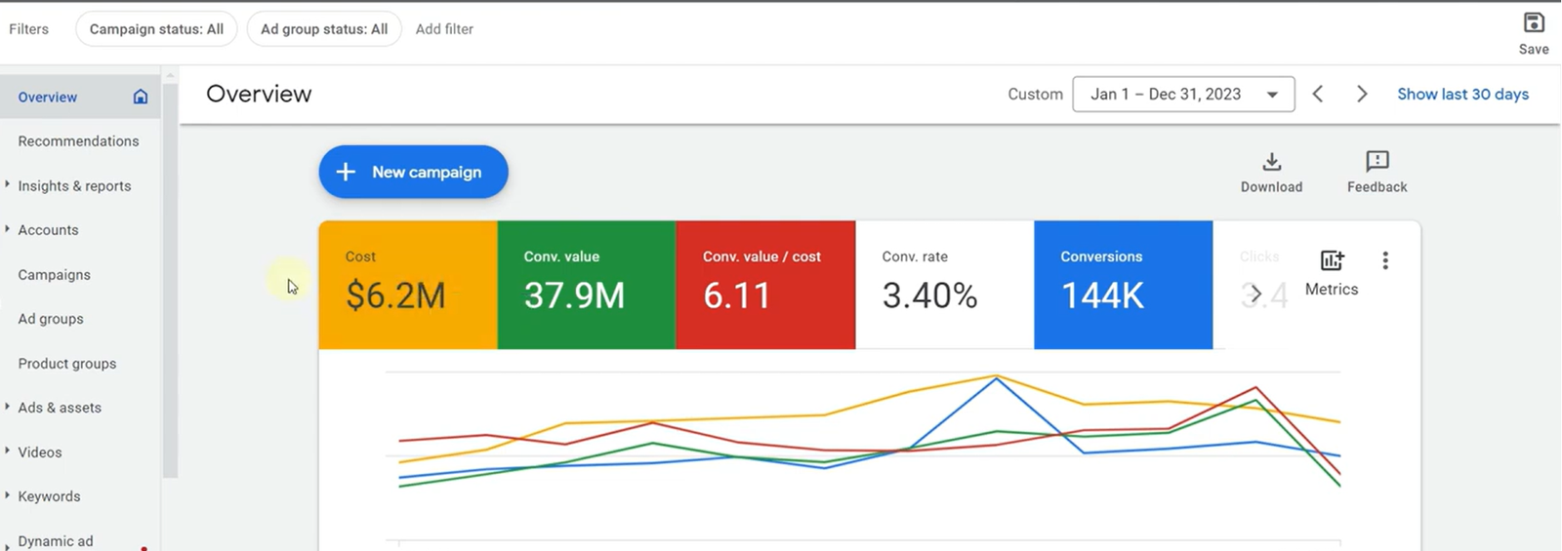The image size is (1562, 551).
Task: Open the Jan 1 – Dec 31, 2023 date dropdown
Action: [1183, 95]
